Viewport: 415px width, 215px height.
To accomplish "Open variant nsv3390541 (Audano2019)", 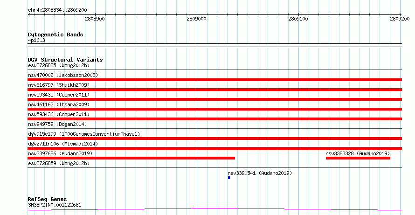I will [x=260, y=173].
